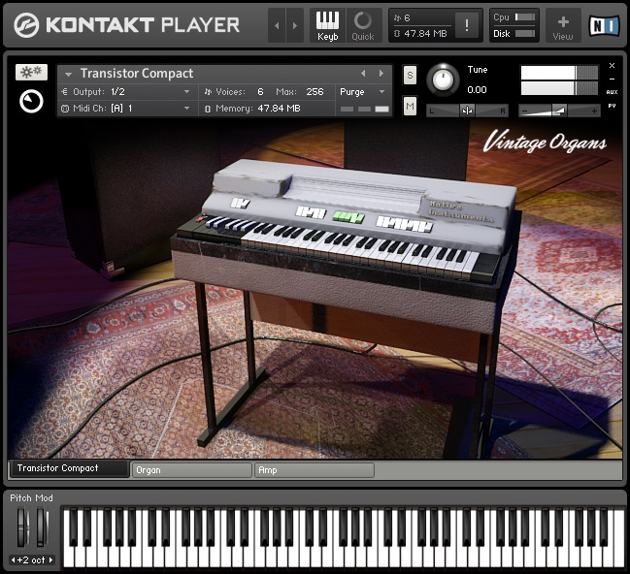Image resolution: width=630 pixels, height=574 pixels.
Task: Open the View add menu icon
Action: click(563, 25)
